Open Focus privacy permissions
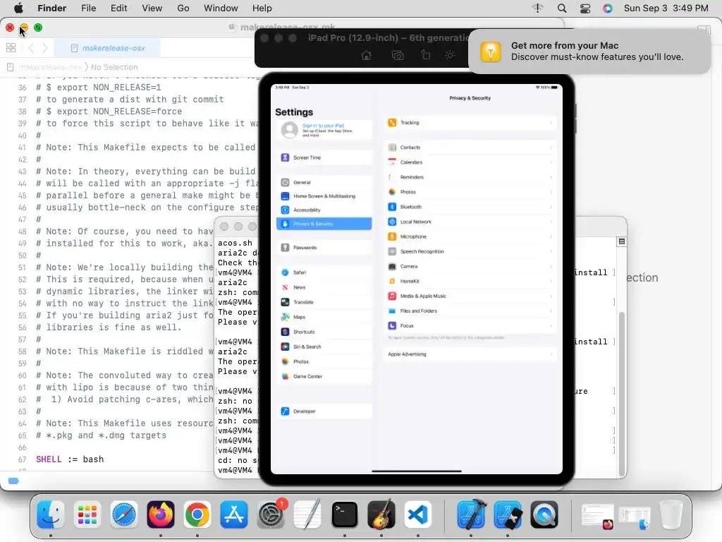The height and width of the screenshot is (542, 722). (470, 326)
